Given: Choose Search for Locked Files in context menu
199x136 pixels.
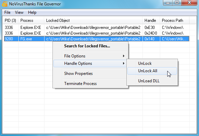Looking at the screenshot, I should [x=90, y=46].
